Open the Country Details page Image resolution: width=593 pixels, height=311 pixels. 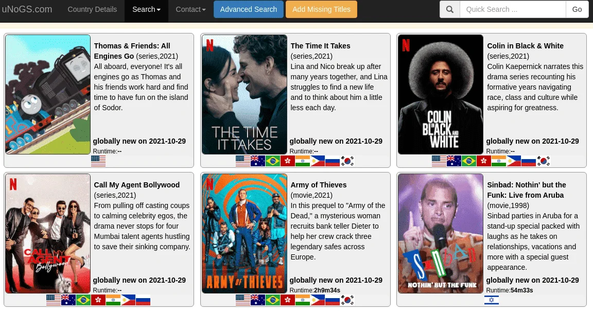[92, 9]
